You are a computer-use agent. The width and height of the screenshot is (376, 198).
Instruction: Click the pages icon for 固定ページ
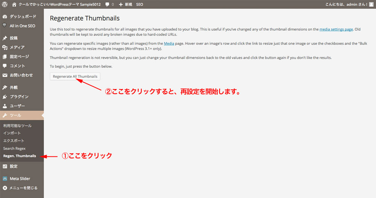(5, 57)
